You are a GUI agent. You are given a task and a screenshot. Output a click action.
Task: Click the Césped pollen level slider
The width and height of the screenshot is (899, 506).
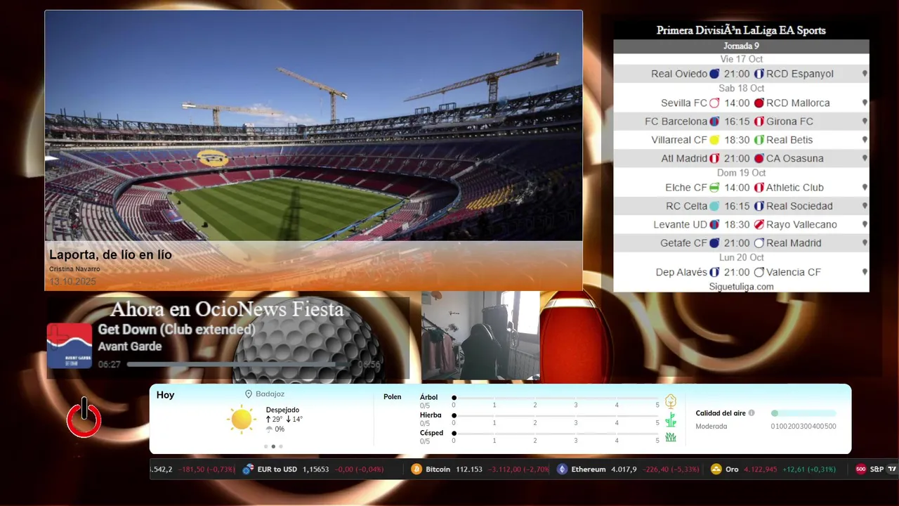(556, 434)
